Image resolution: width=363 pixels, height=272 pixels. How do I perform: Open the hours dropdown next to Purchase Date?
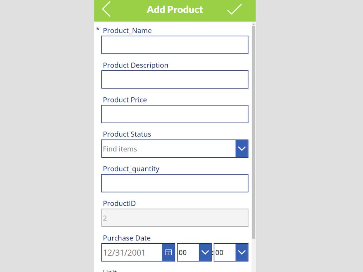205,252
